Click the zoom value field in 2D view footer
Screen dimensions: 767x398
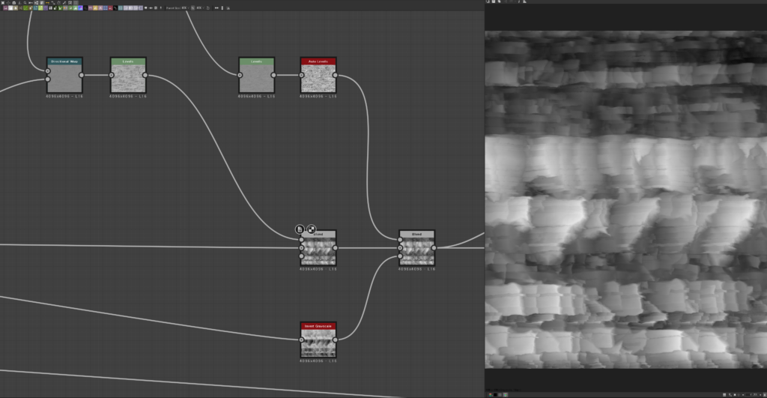tap(753, 394)
